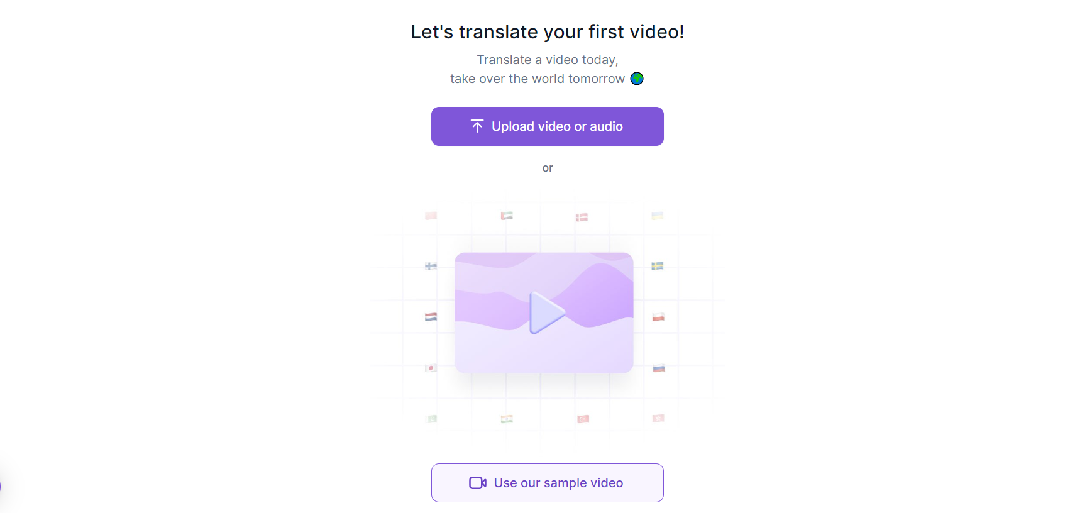Click the Japan flag icon

pos(431,368)
